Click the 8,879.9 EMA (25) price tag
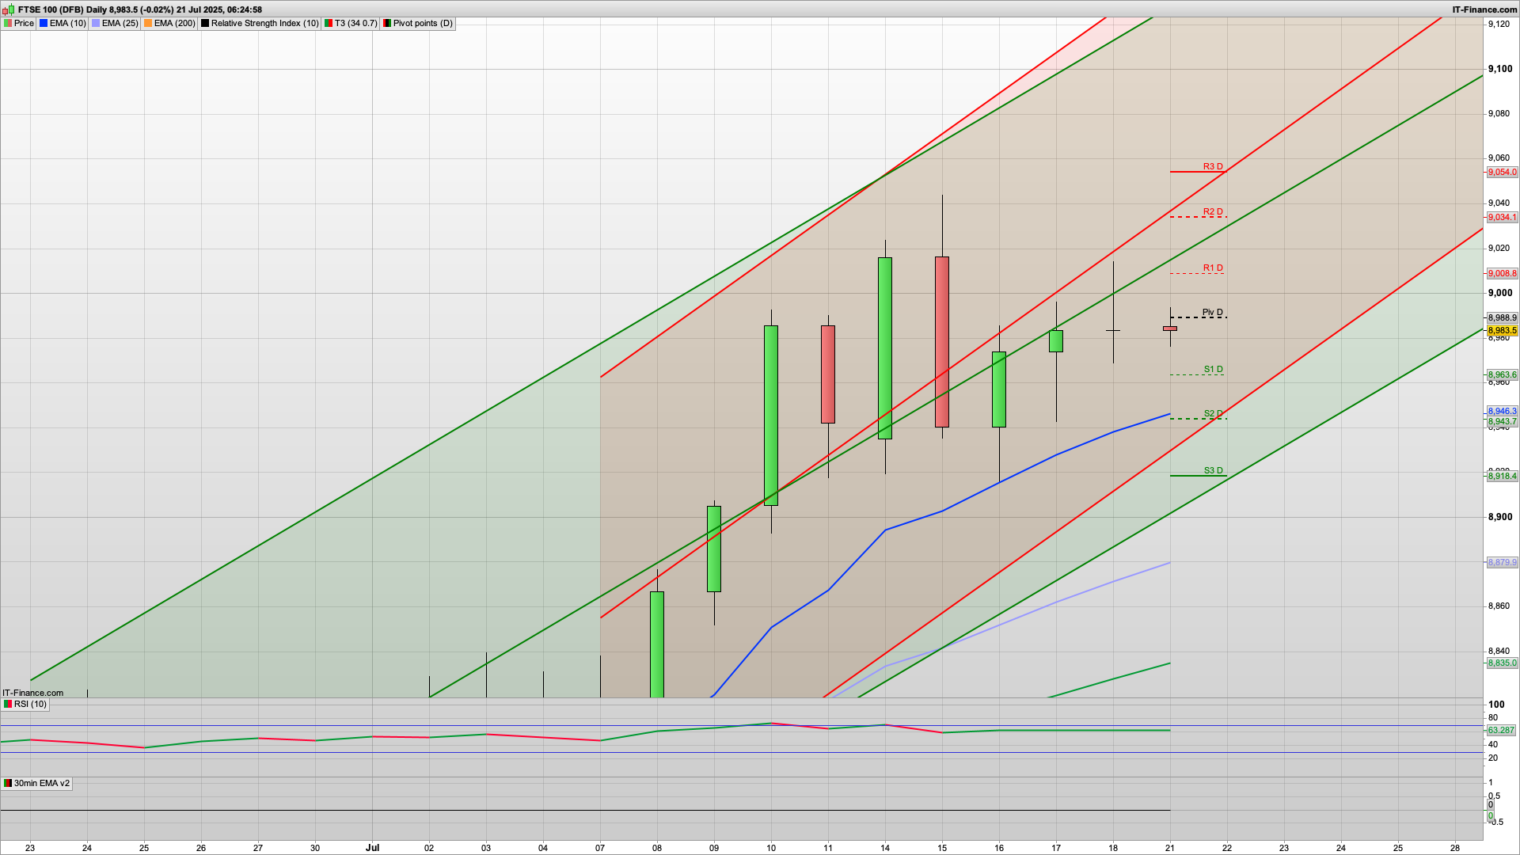 click(x=1502, y=563)
